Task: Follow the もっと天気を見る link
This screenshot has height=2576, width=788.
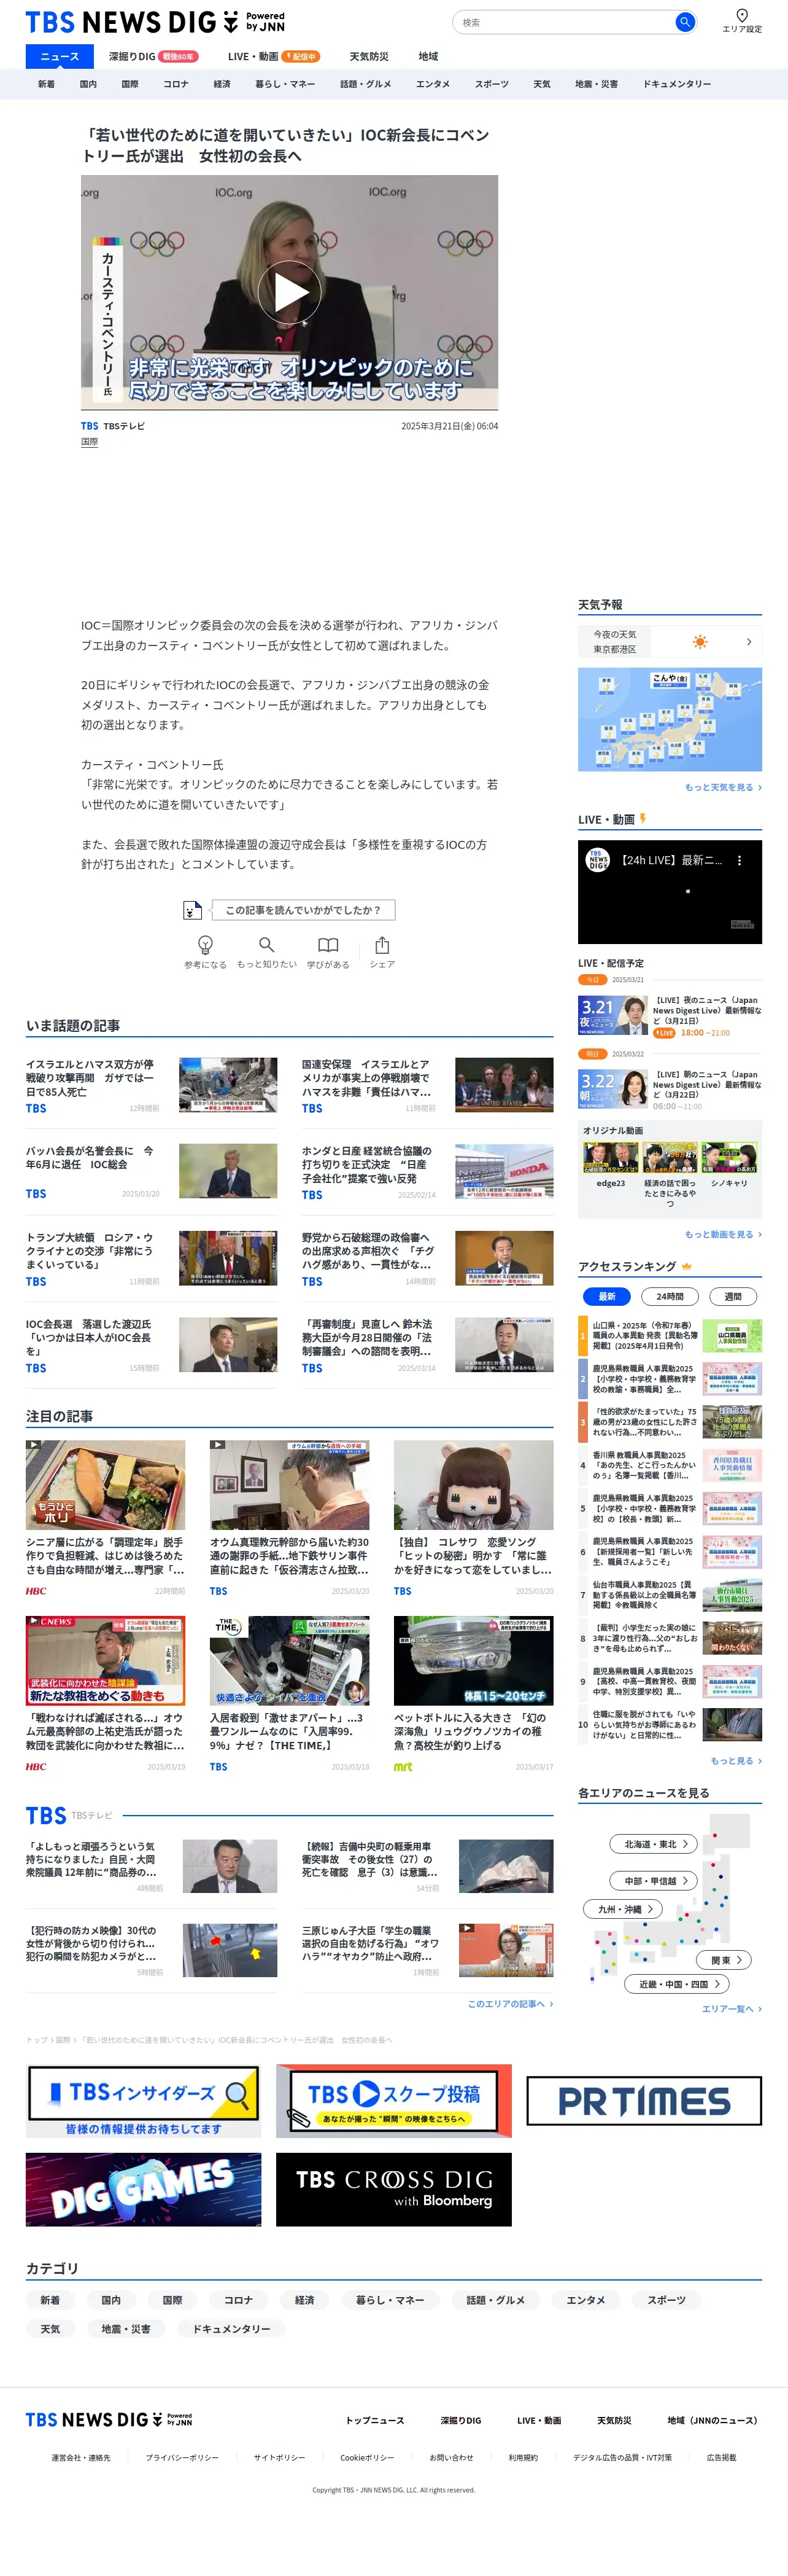Action: click(723, 787)
